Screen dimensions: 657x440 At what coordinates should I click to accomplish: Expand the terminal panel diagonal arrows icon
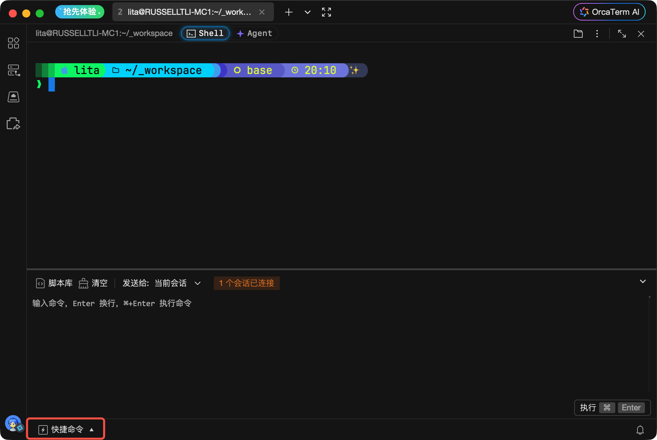622,34
